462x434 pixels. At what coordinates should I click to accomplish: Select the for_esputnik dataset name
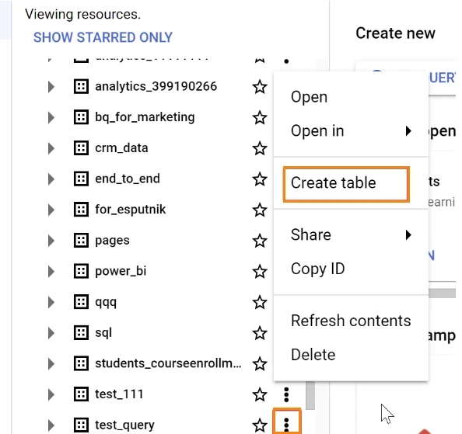(130, 210)
